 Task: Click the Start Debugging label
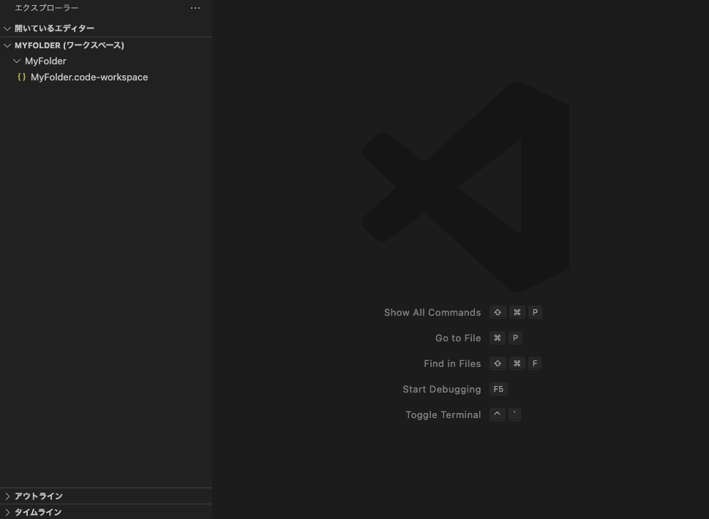(x=442, y=390)
